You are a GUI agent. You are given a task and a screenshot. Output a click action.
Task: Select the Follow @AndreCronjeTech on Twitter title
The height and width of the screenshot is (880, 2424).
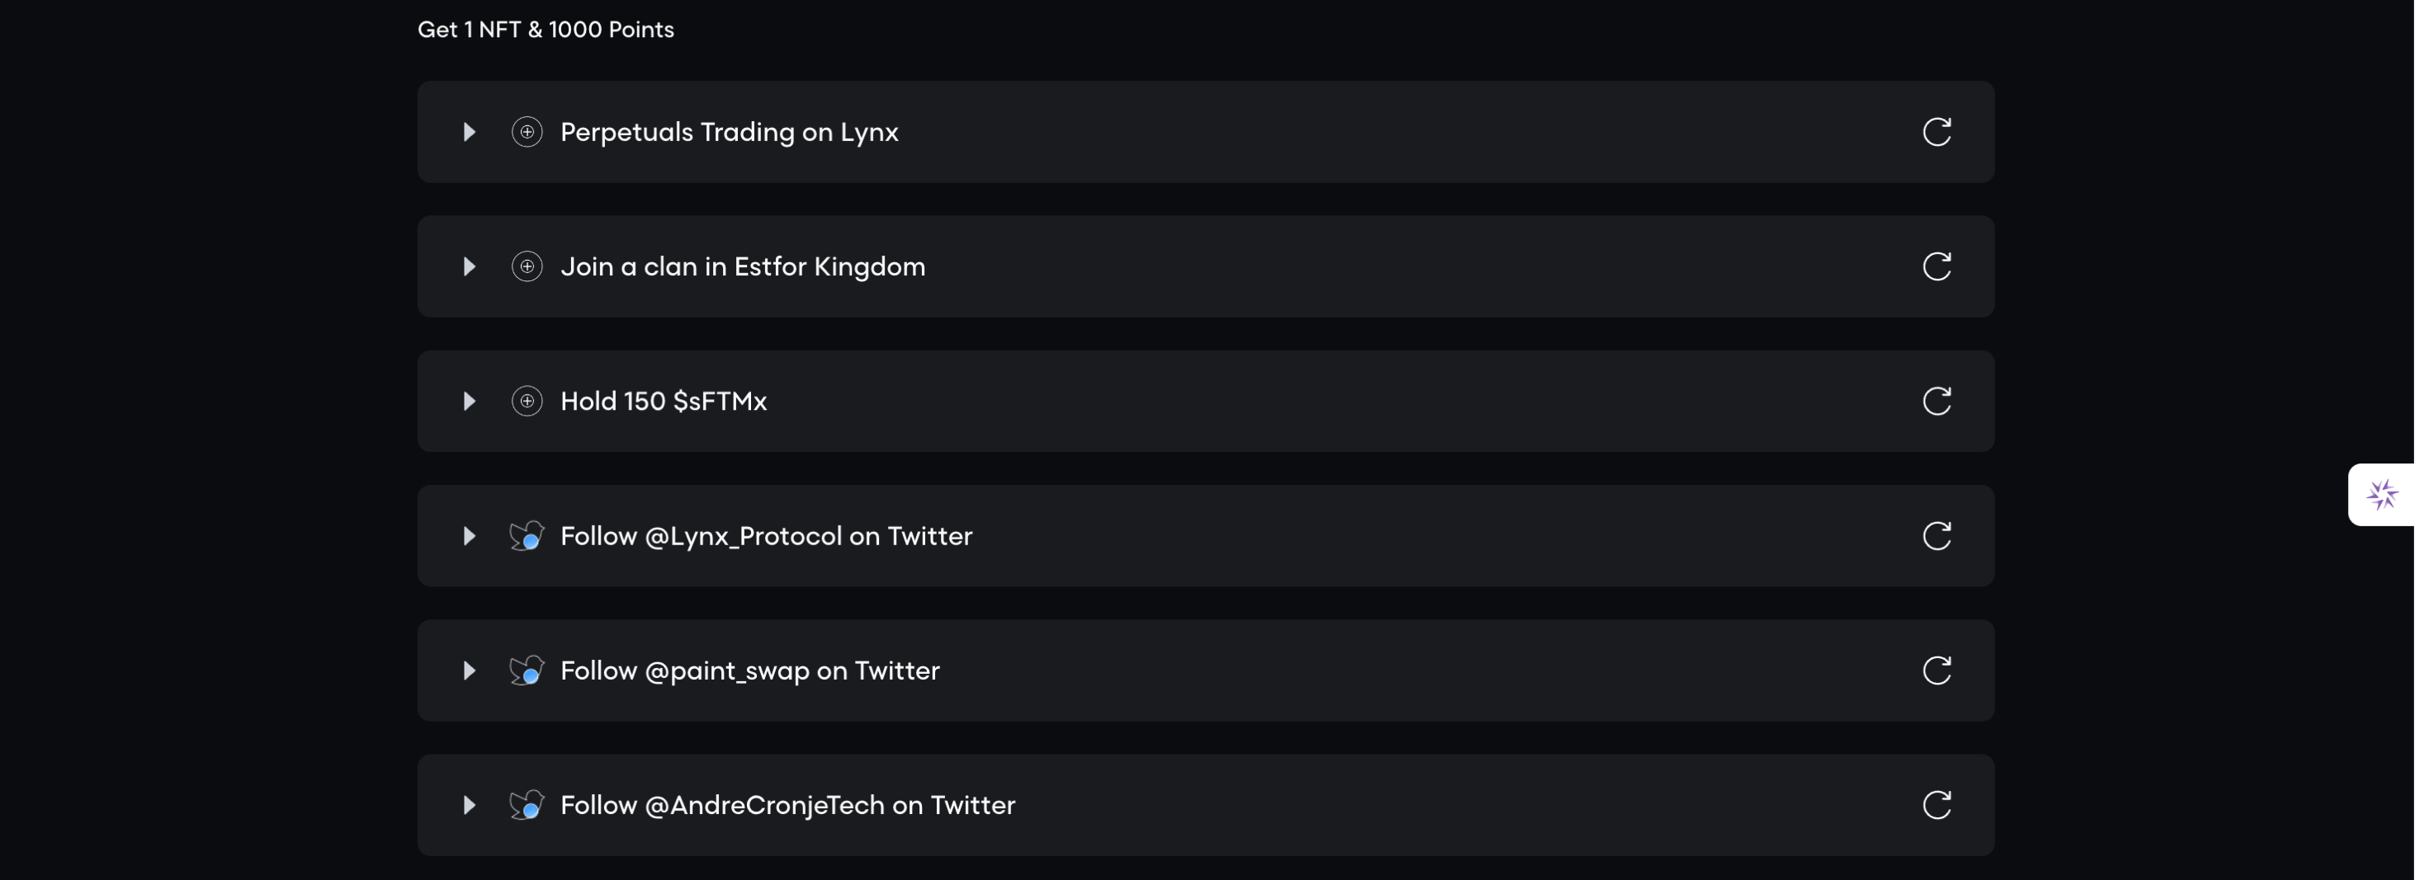click(787, 806)
